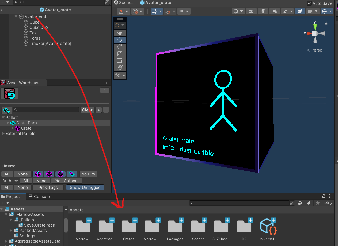Open Asset Warehouse panel three-dot menu
The width and height of the screenshot is (338, 246).
coord(107,83)
